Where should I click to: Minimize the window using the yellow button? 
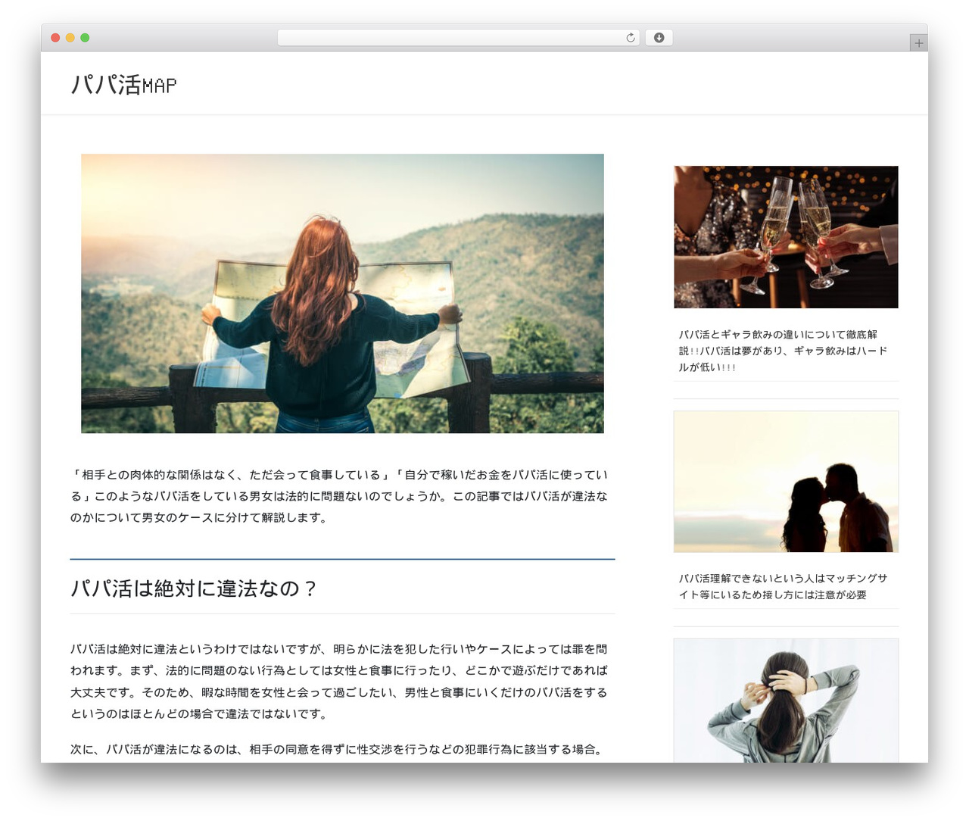pos(70,38)
